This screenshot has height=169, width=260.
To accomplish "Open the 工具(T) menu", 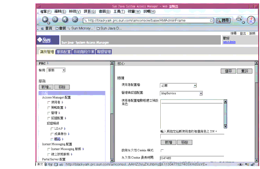I will [119, 12].
